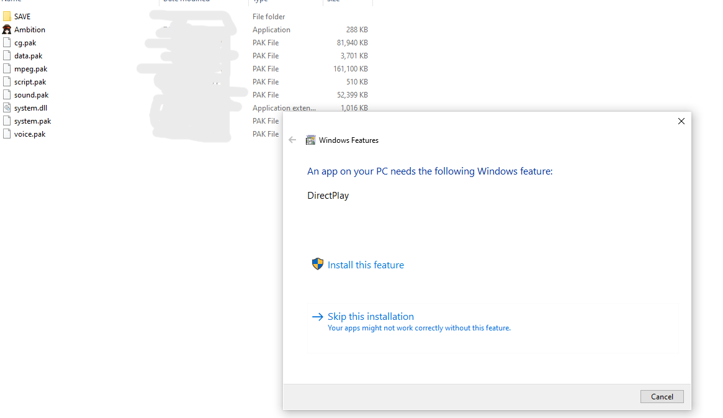Click the PAK File type of voice.pak
723x418 pixels.
(266, 134)
